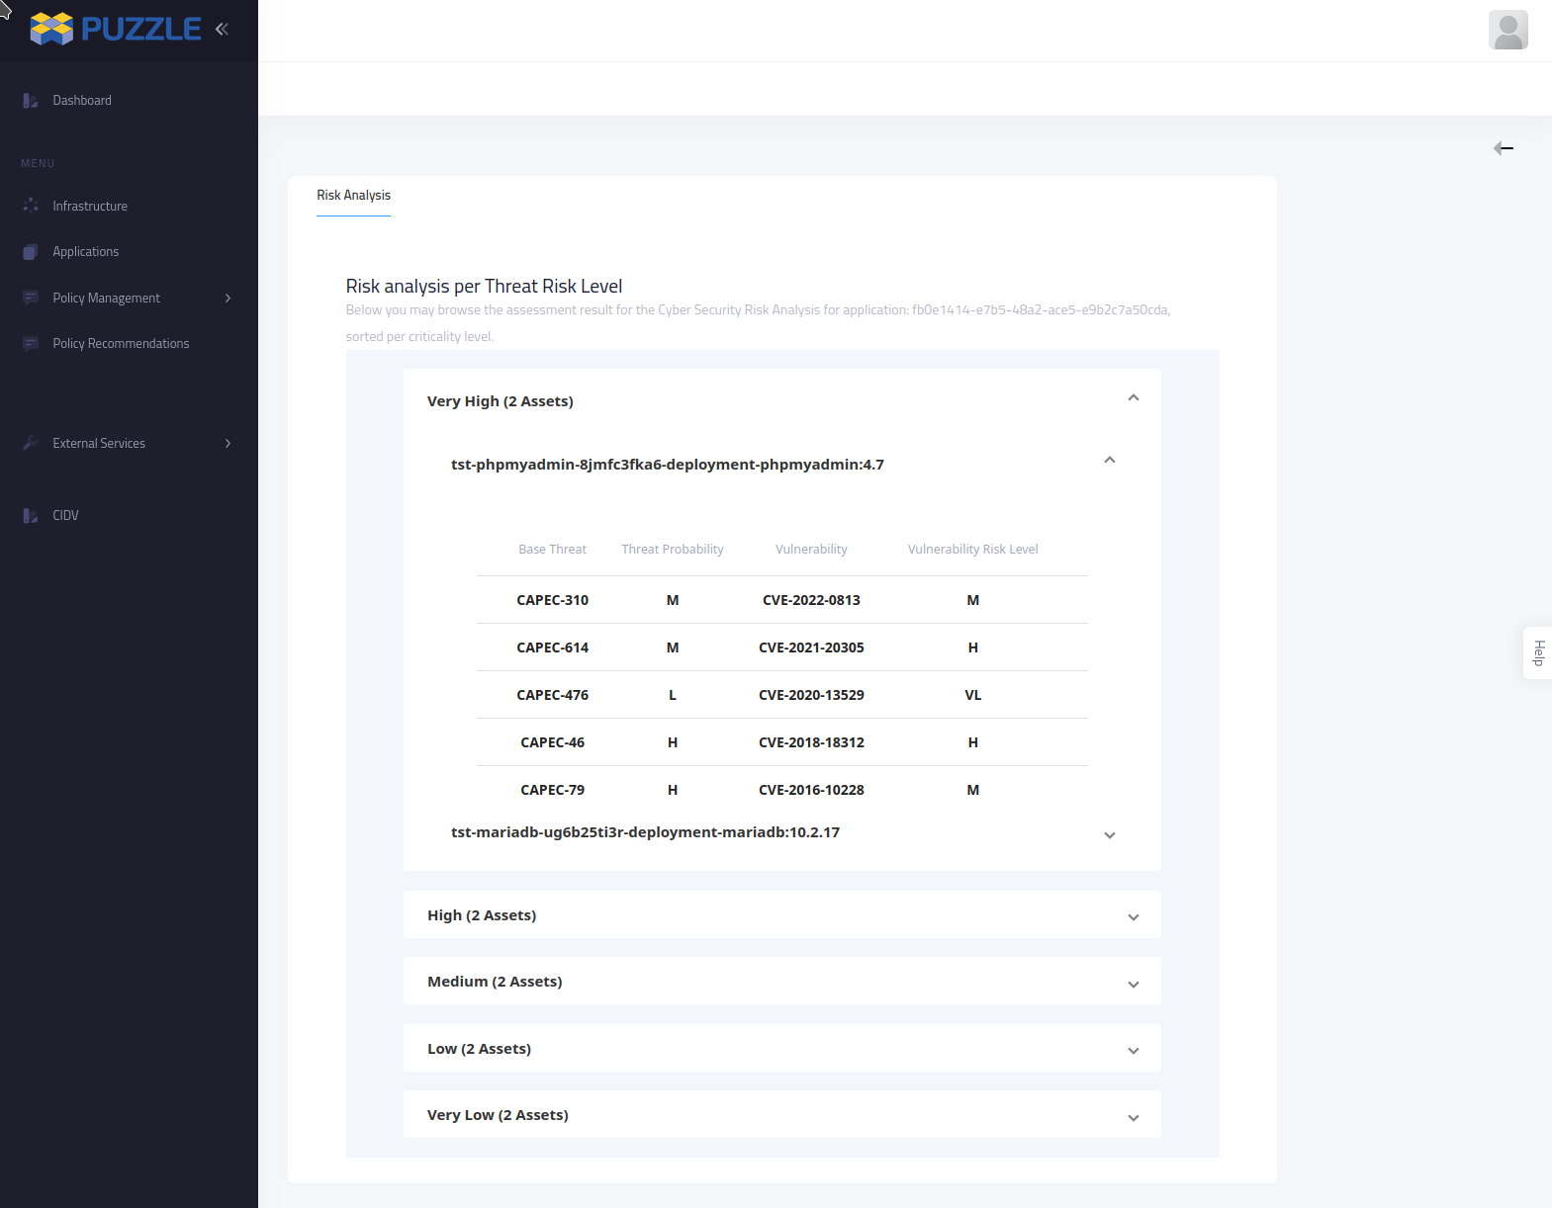Click the Dashboard sidebar icon

(31, 101)
